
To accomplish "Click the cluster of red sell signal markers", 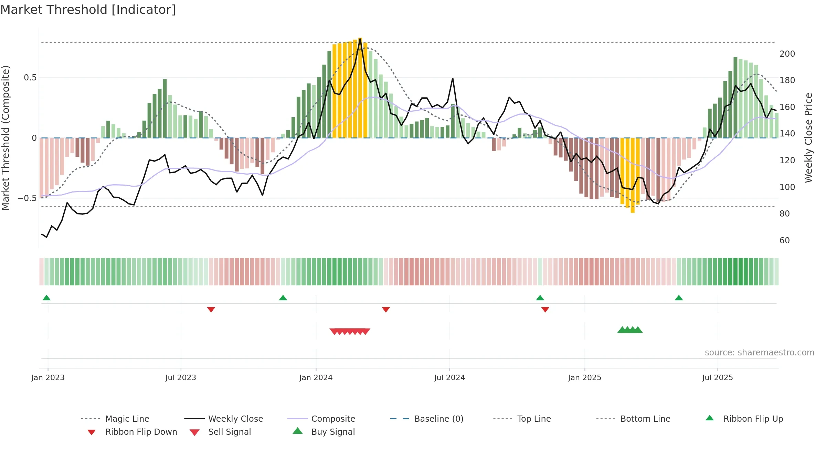I will pyautogui.click(x=350, y=331).
